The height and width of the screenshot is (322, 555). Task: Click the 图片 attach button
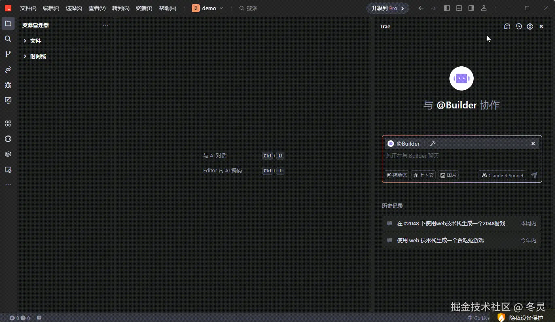coord(448,175)
